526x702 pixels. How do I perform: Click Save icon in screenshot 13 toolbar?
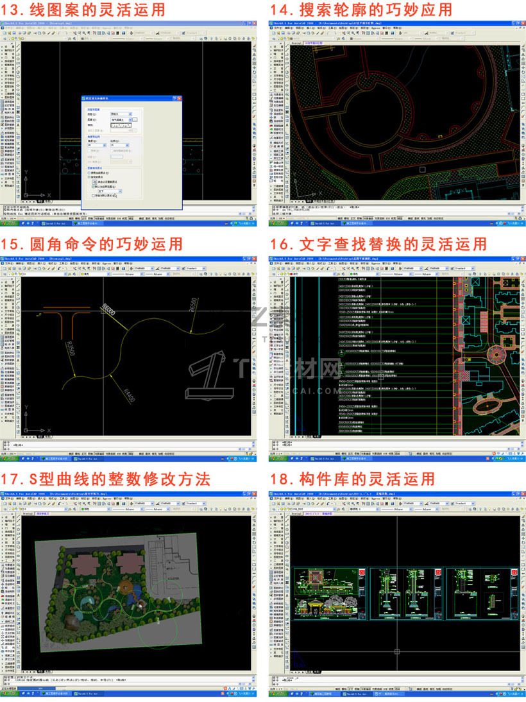(x=14, y=33)
